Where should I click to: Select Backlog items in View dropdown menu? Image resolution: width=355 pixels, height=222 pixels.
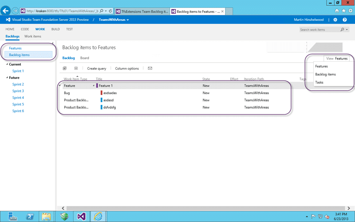tap(326, 74)
